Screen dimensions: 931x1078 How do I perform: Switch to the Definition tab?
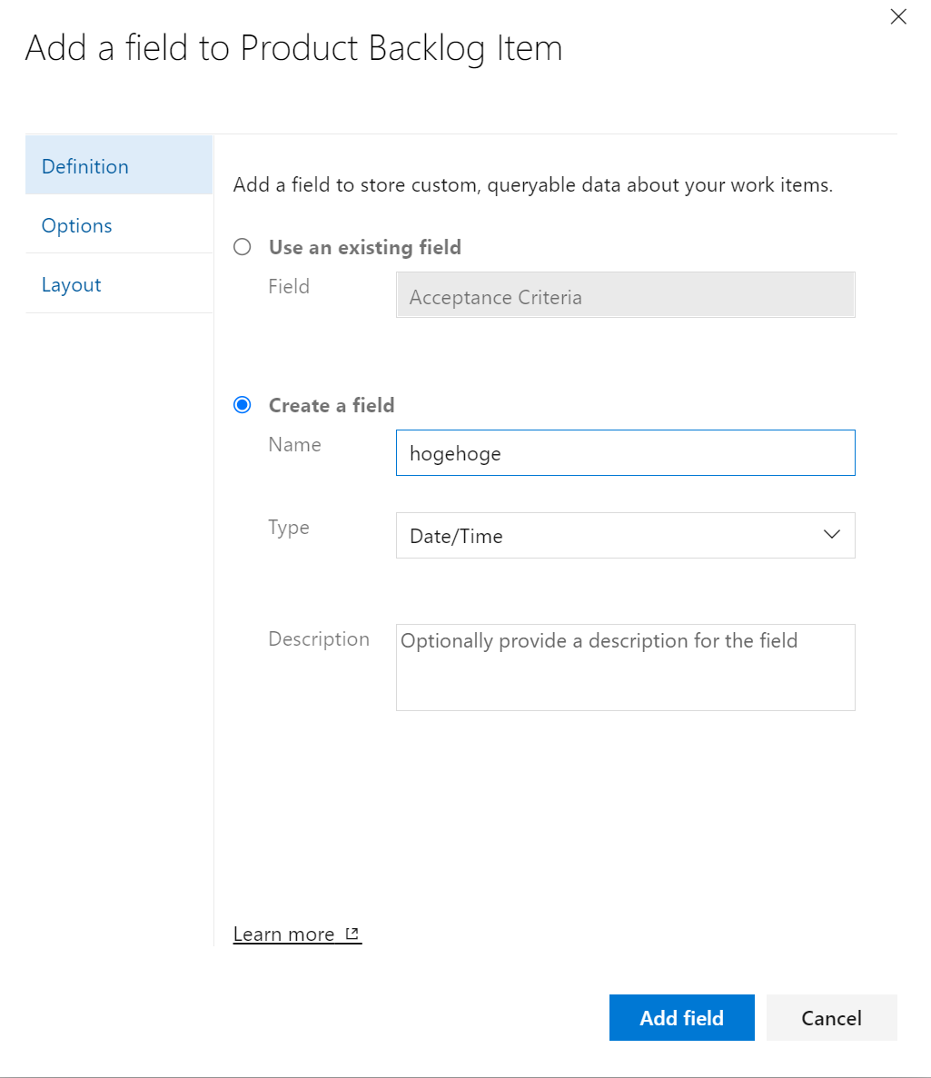click(85, 166)
